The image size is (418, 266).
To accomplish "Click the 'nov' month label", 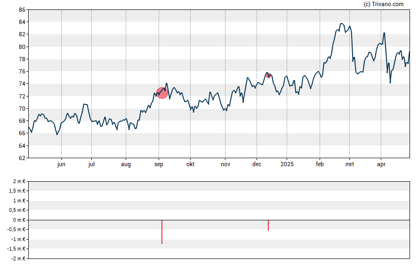I will 225,164.
